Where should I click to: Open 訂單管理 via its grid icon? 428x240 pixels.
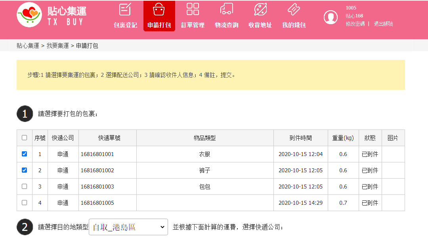click(193, 9)
